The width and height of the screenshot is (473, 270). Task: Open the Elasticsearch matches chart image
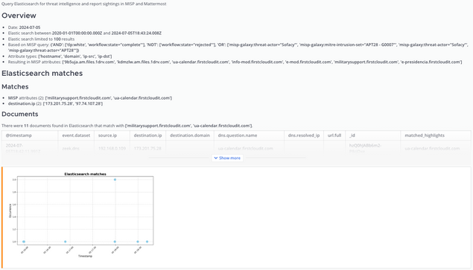81,215
